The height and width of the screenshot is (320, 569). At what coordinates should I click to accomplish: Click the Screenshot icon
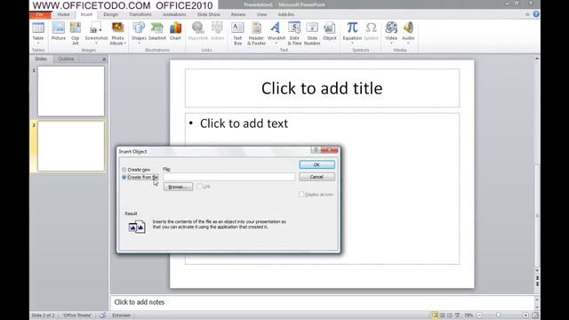tap(96, 32)
